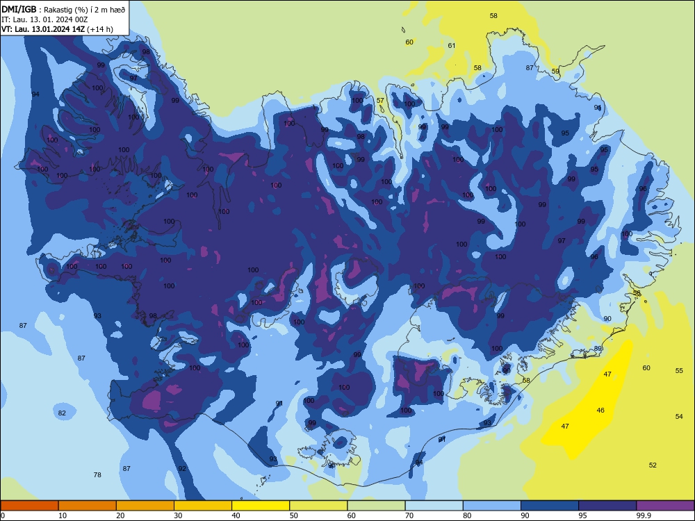
Task: Click the 70–80 pale blue legend swatch
Action: (x=434, y=506)
